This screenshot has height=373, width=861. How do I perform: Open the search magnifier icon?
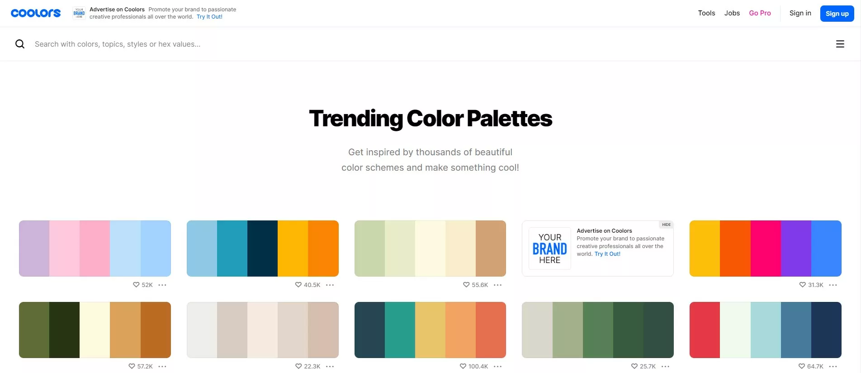tap(20, 43)
